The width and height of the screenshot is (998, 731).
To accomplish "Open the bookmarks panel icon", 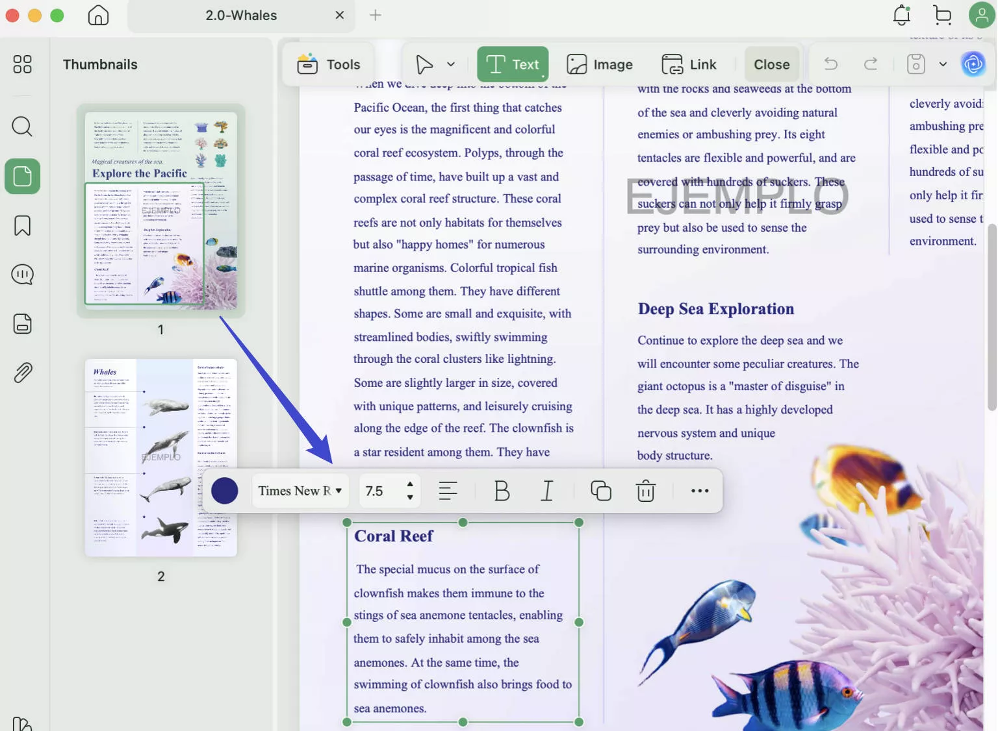I will pyautogui.click(x=22, y=225).
